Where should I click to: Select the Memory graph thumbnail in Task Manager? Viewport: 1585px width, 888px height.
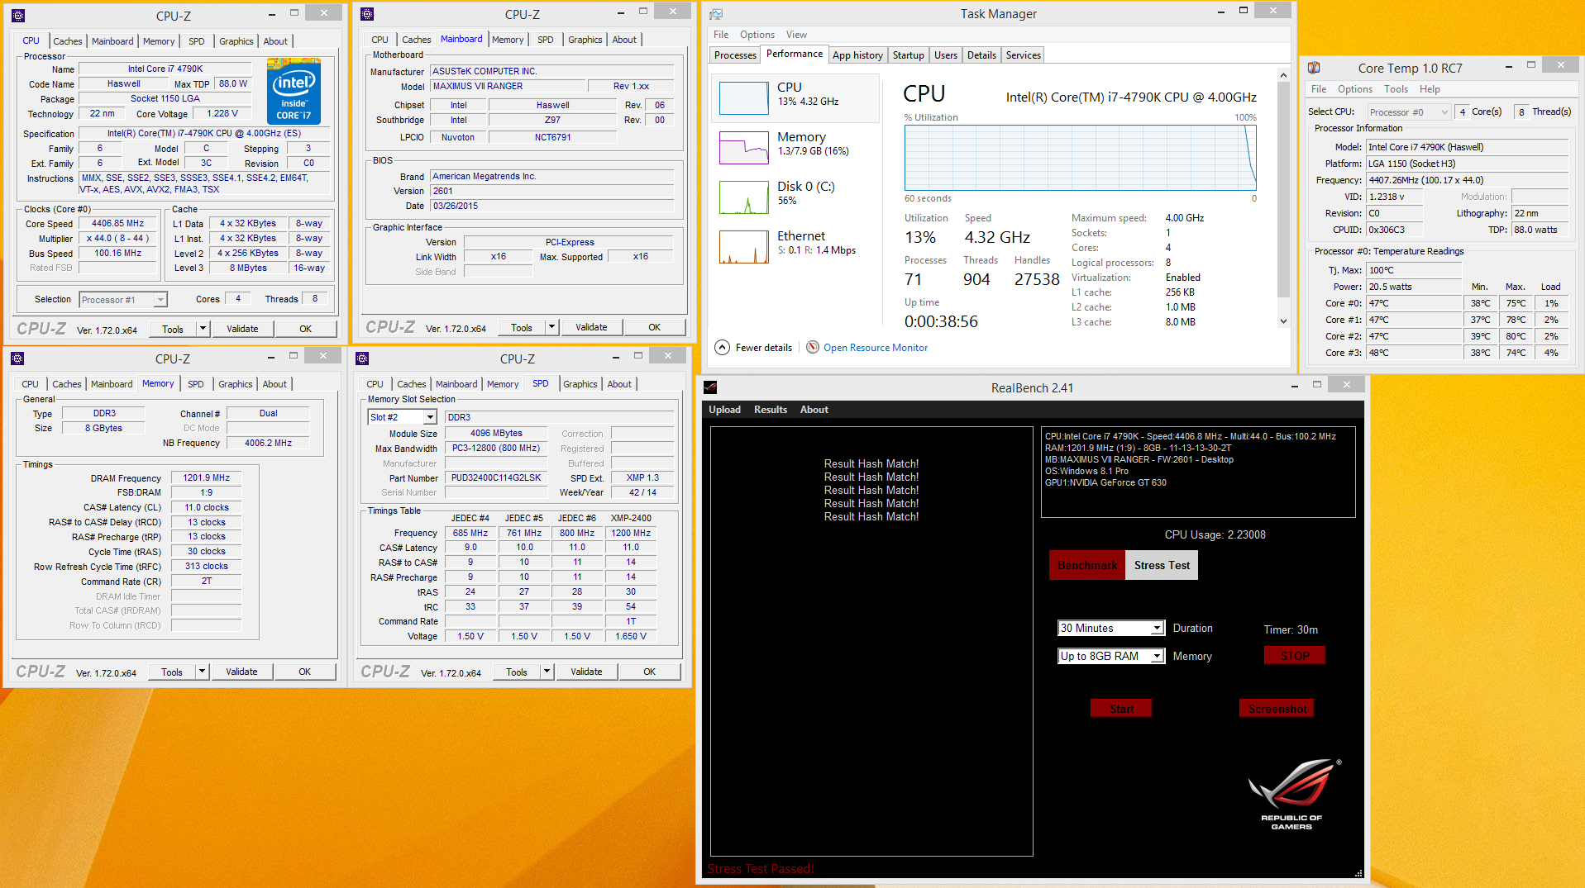coord(744,148)
